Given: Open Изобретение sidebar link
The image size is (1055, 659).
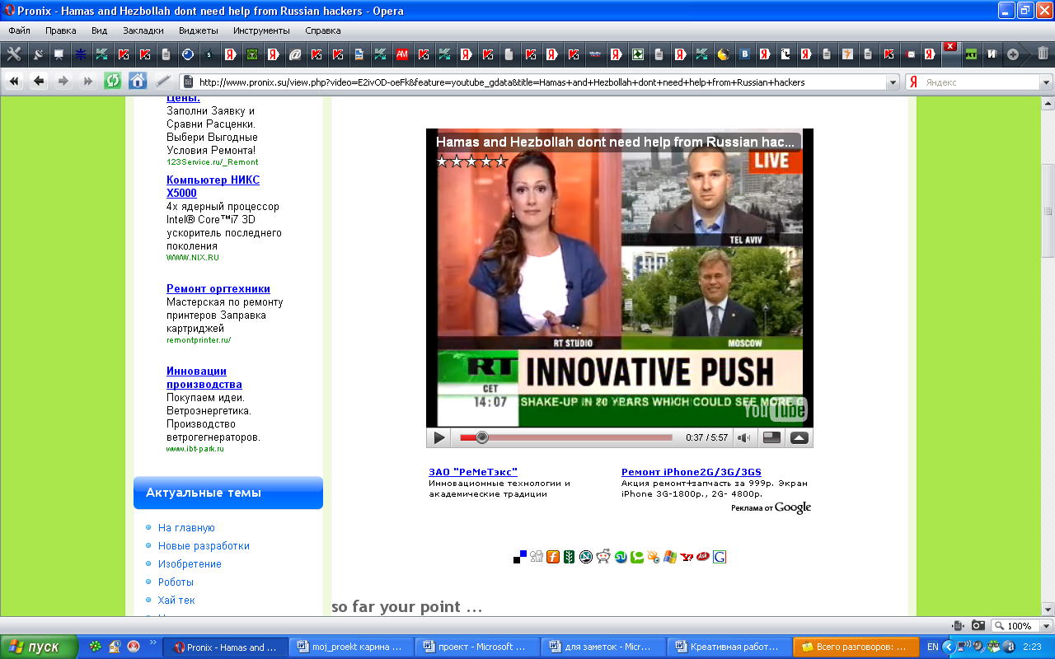Looking at the screenshot, I should [x=190, y=564].
